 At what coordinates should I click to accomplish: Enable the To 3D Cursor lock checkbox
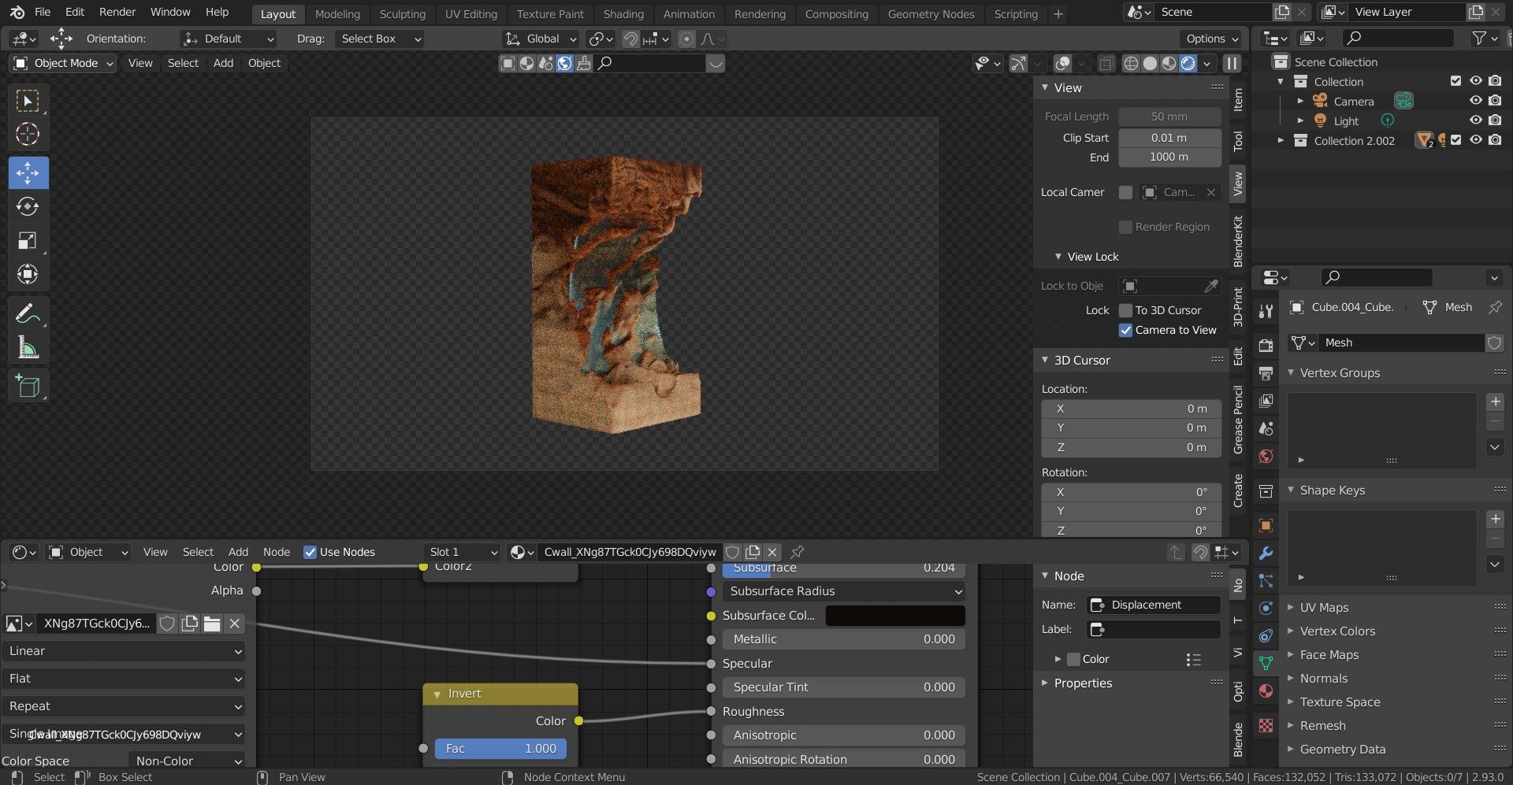point(1125,310)
